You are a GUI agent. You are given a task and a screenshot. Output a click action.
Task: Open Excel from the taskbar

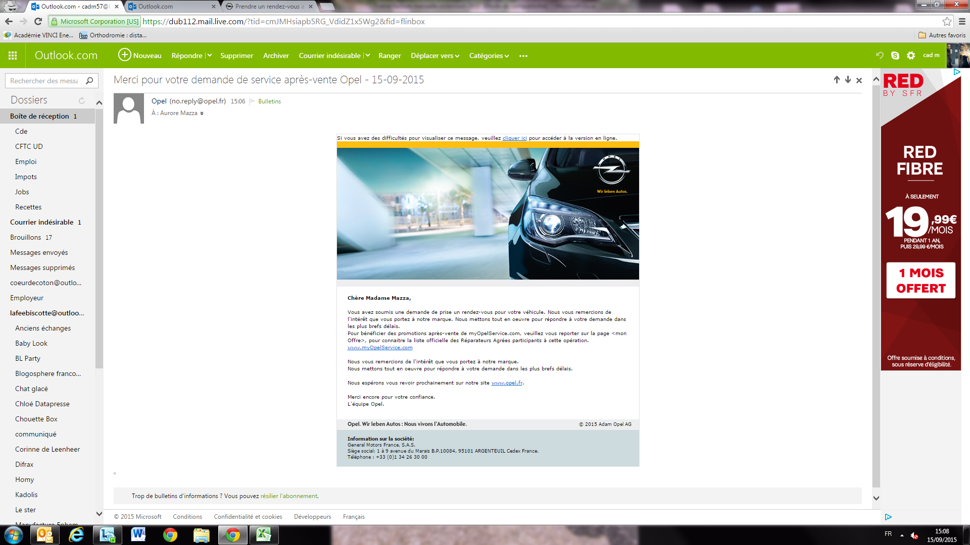point(263,535)
